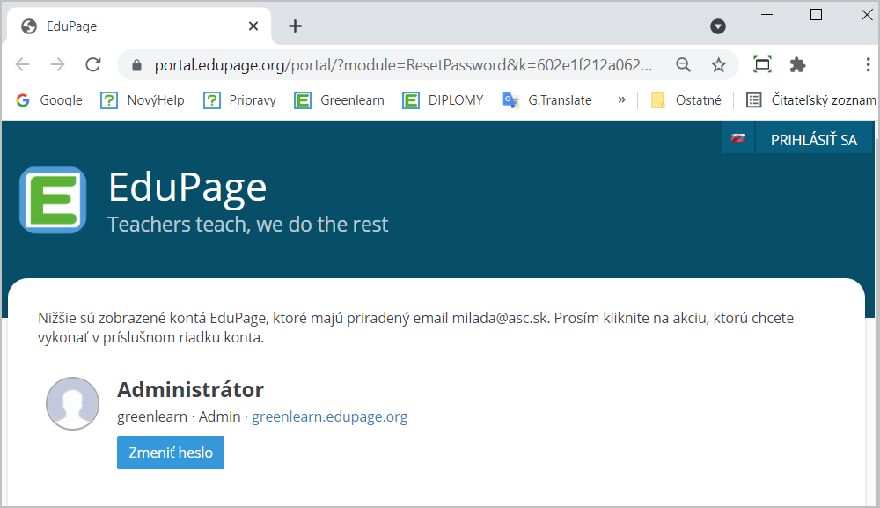Click the padlock site info icon
The image size is (880, 508).
point(136,65)
